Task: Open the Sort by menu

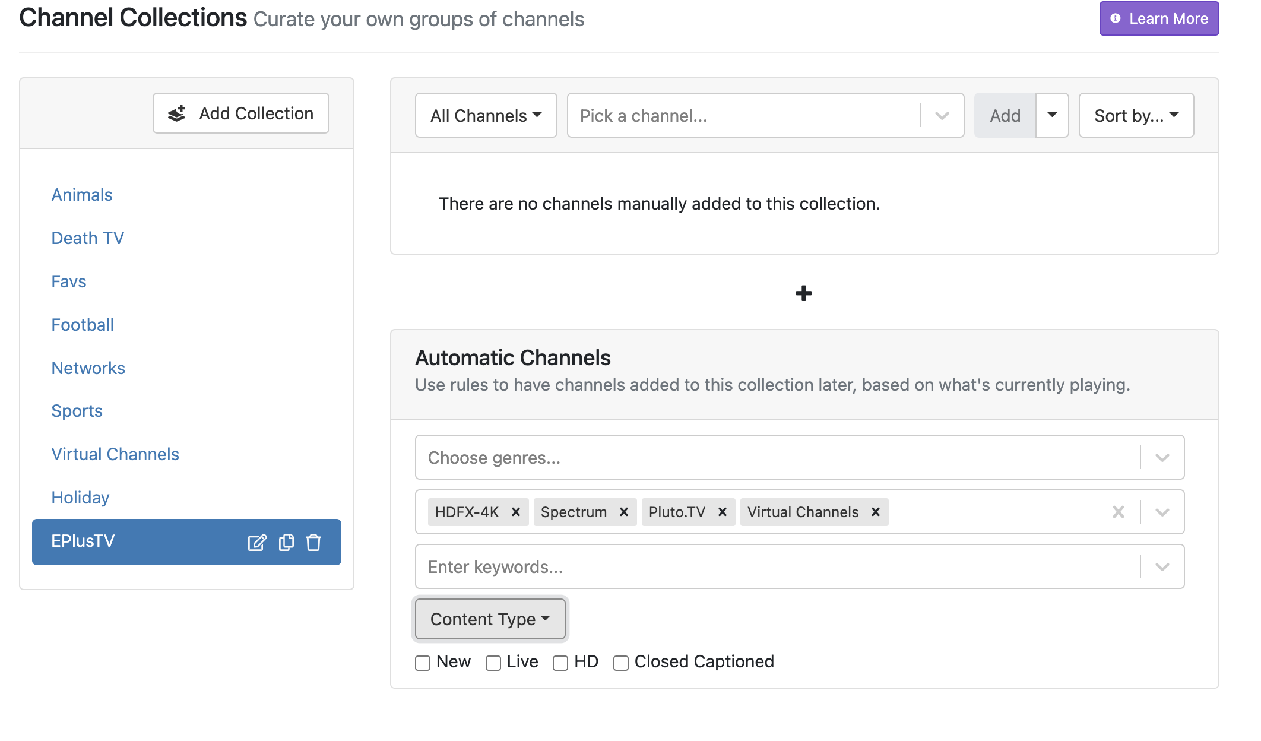Action: coord(1136,115)
